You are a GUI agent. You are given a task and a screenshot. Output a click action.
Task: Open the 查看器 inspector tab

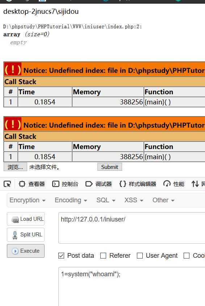(32, 184)
